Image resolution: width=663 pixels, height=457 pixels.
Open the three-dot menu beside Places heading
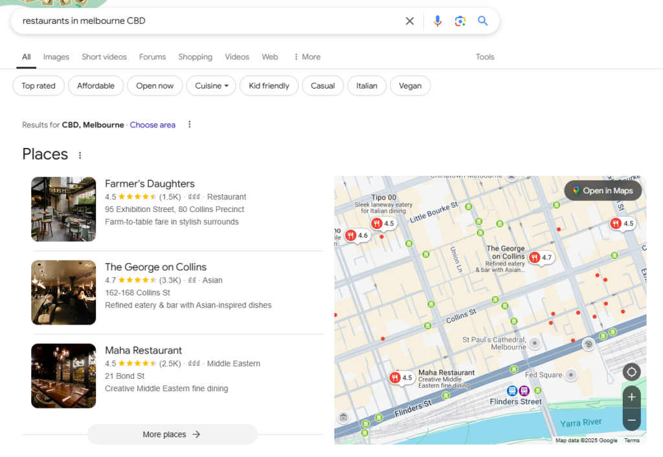(x=80, y=155)
